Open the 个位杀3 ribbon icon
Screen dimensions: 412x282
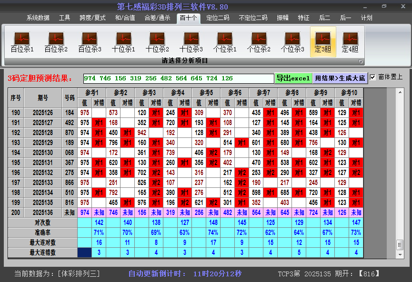tap(292, 42)
